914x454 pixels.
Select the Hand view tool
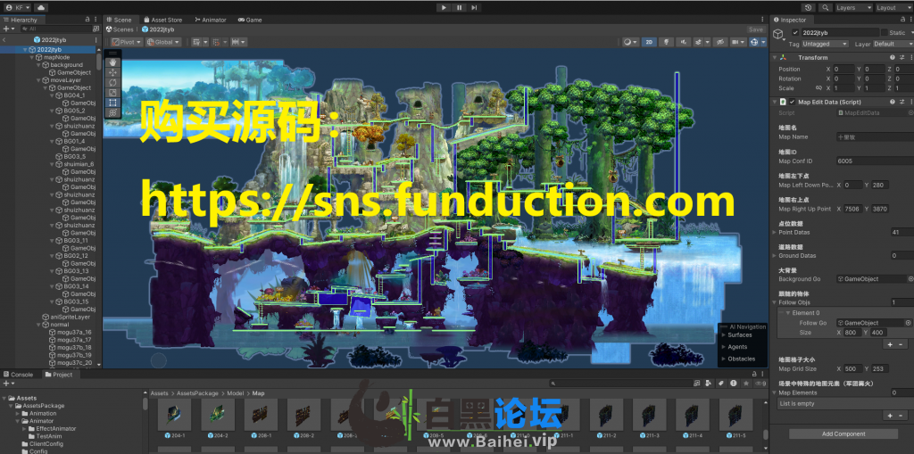[113, 62]
